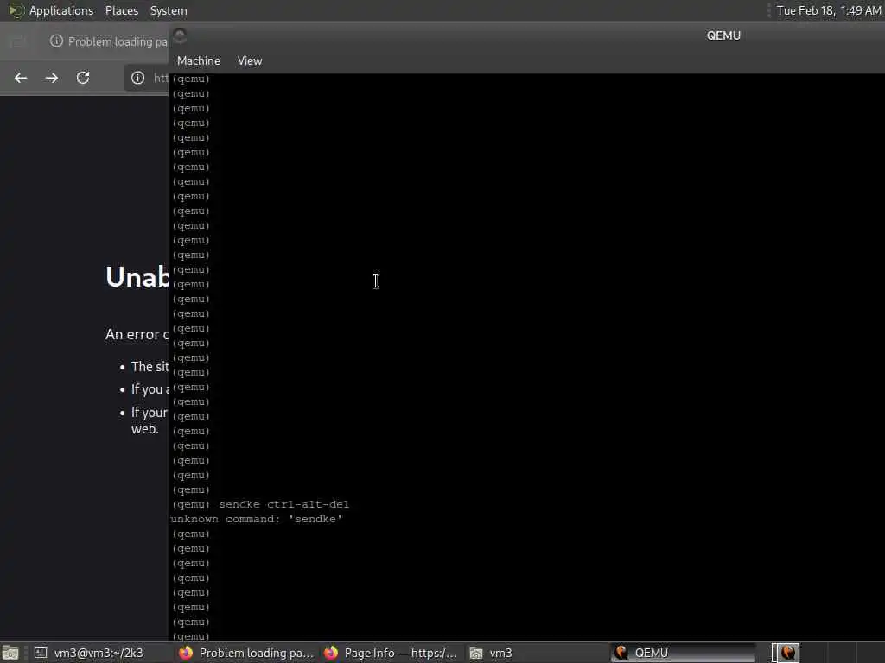Click the Applications logo icon in panel
Screen dimensions: 885x663
coord(16,10)
